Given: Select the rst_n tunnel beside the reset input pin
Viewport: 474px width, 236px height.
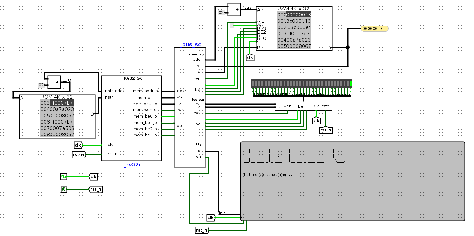Looking at the screenshot, I should coord(96,189).
